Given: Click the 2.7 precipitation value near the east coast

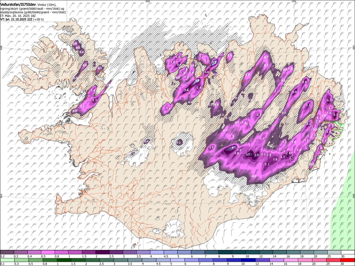Looking at the screenshot, I should (x=335, y=115).
